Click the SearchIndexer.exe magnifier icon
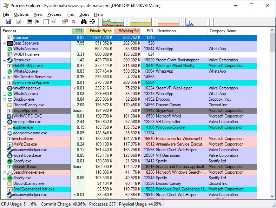This screenshot has width=276, height=208. pyautogui.click(x=10, y=173)
